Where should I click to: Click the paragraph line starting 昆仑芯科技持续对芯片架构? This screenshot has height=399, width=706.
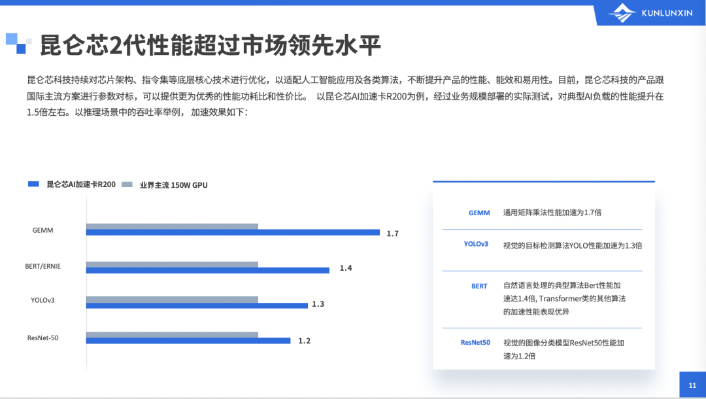(345, 80)
